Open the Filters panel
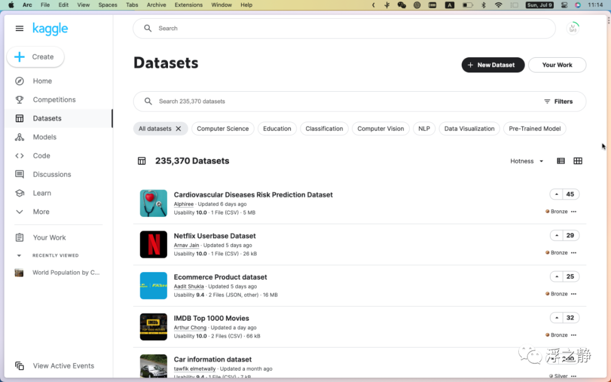Screen dimensions: 611x382 [558, 101]
